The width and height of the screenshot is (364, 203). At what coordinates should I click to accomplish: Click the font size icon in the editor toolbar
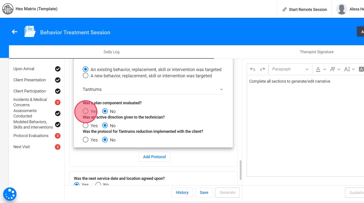(347, 69)
